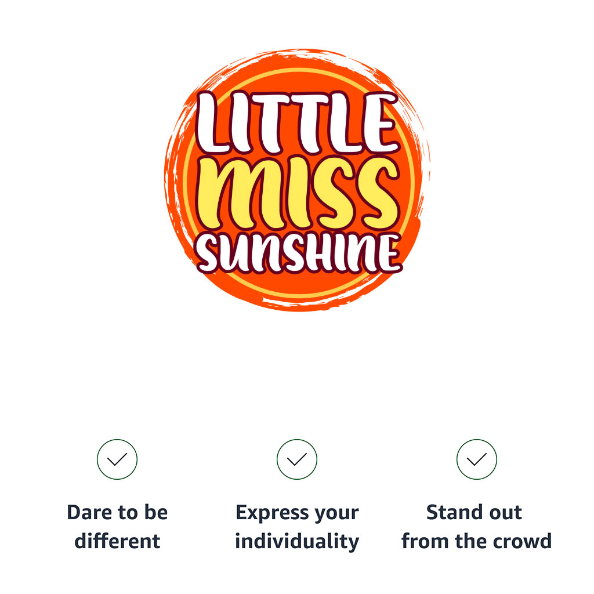
Task: Click the checkmark above "Express your individuality"
Action: [x=297, y=459]
